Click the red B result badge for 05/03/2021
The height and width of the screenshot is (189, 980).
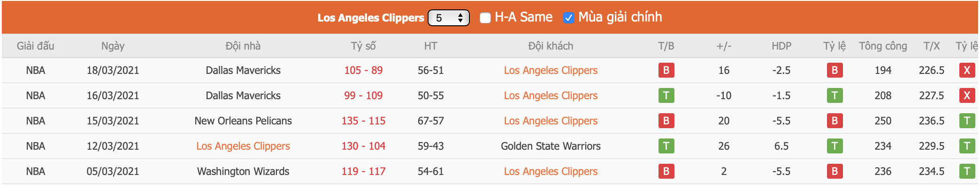pos(666,171)
